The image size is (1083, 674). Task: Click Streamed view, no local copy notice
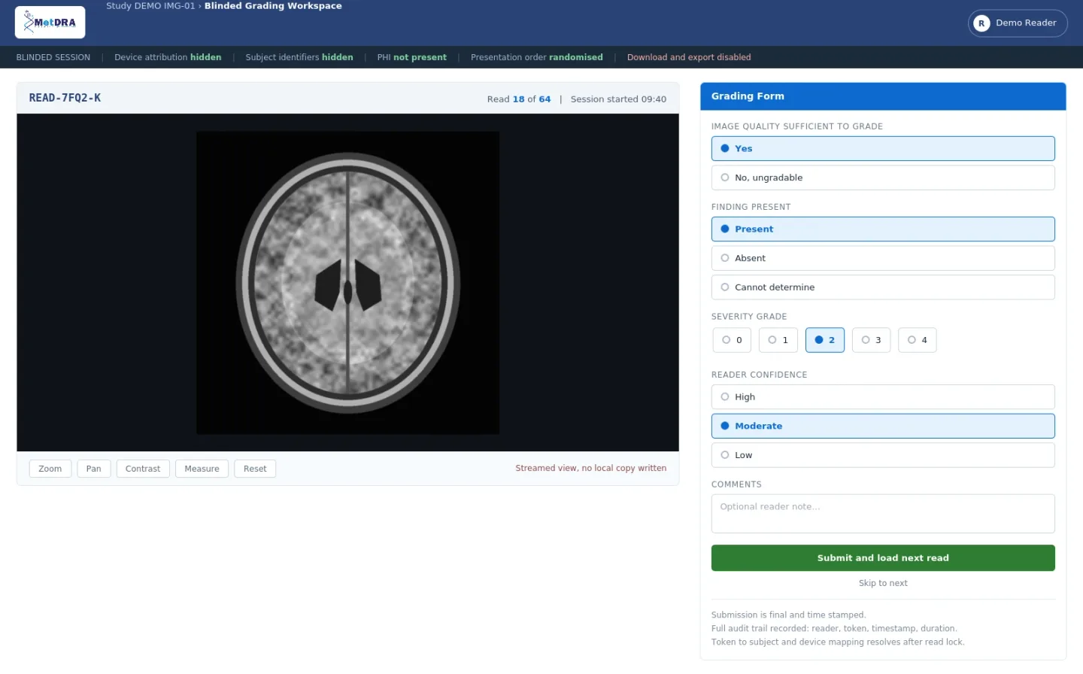[x=591, y=468]
